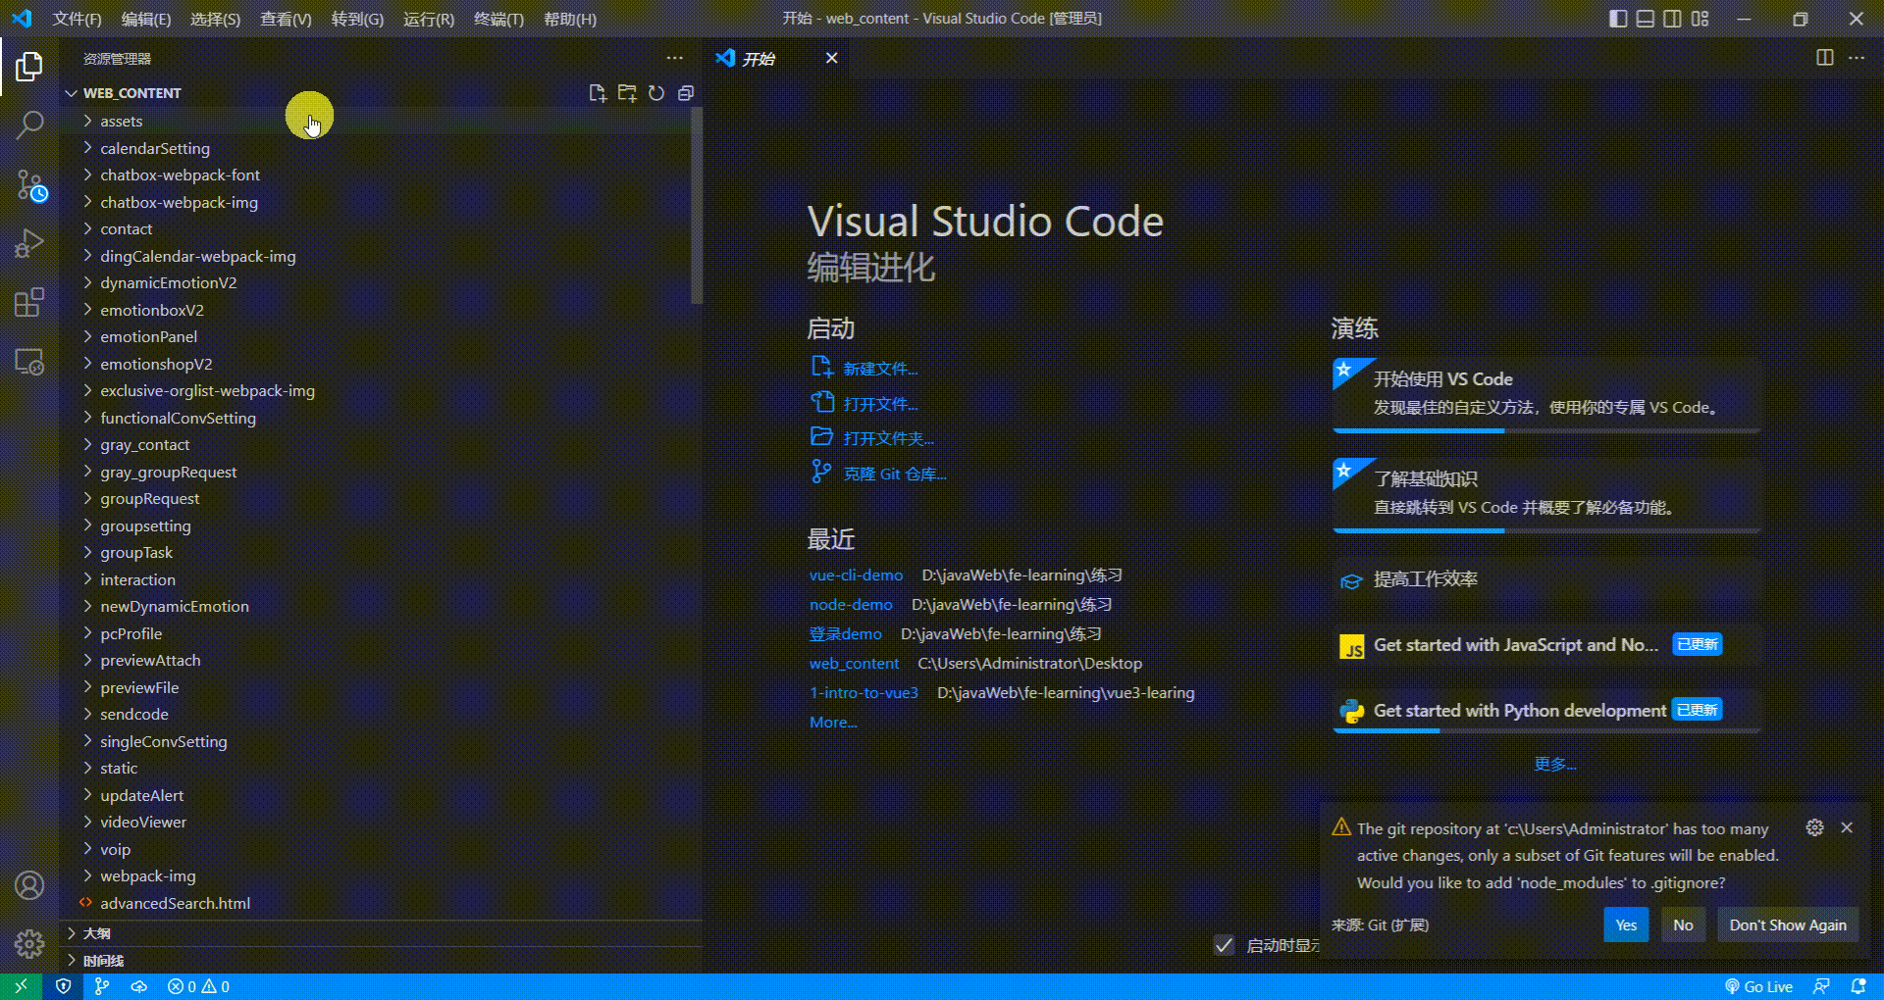This screenshot has height=1000, width=1884.
Task: Click New File icon in WEB_CONTENT header
Action: tap(597, 93)
